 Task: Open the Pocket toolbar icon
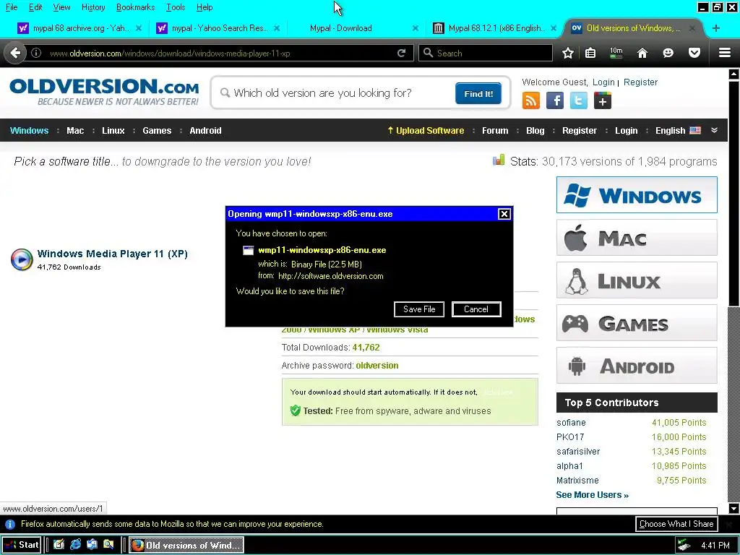coord(694,53)
